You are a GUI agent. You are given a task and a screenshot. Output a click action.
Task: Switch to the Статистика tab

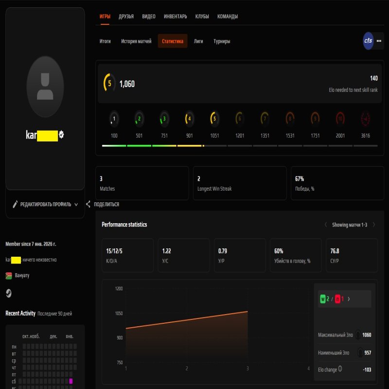pos(172,41)
